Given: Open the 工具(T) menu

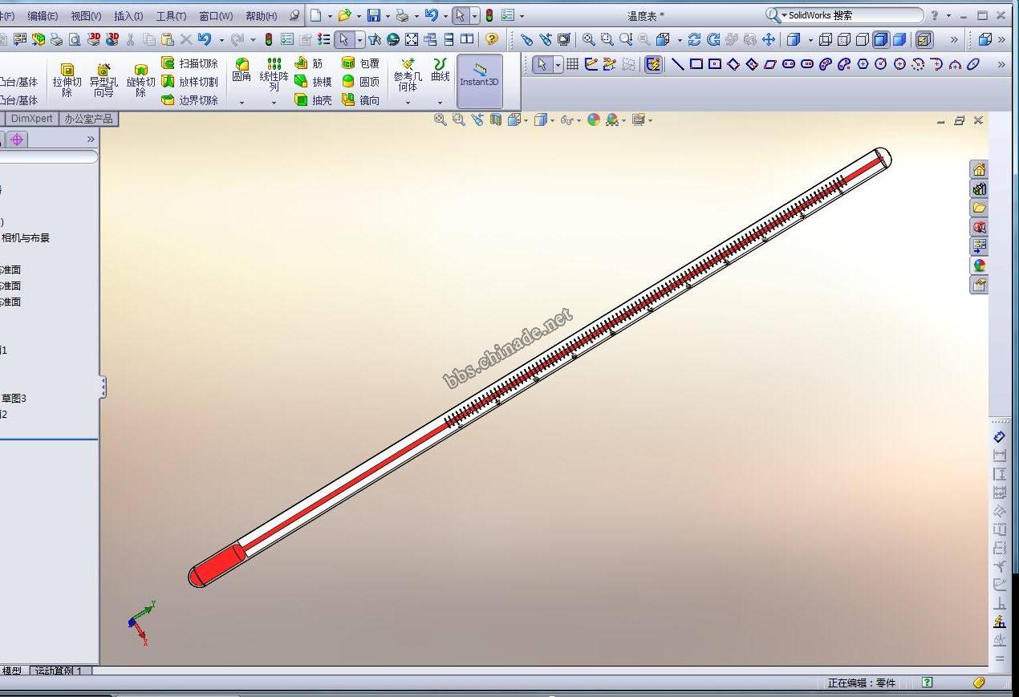Looking at the screenshot, I should [171, 16].
